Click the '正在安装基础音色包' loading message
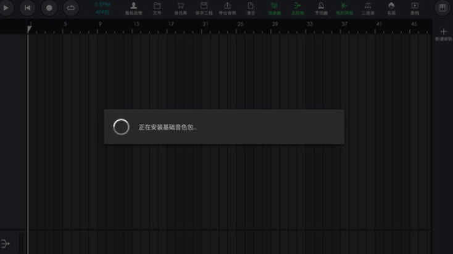The image size is (453, 254). 168,127
